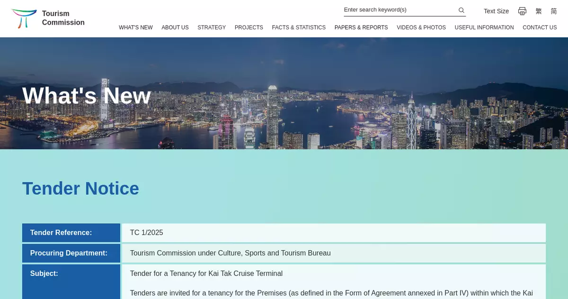This screenshot has width=568, height=299.
Task: Click the TC 1/2025 tender reference value
Action: tap(146, 233)
